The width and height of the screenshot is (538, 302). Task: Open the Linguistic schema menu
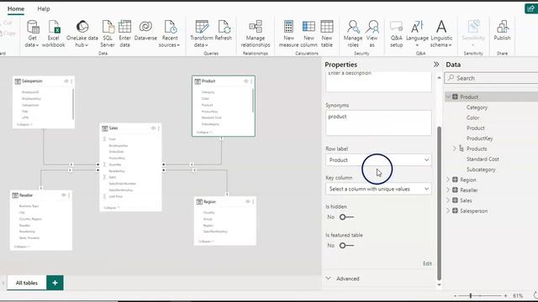(441, 34)
